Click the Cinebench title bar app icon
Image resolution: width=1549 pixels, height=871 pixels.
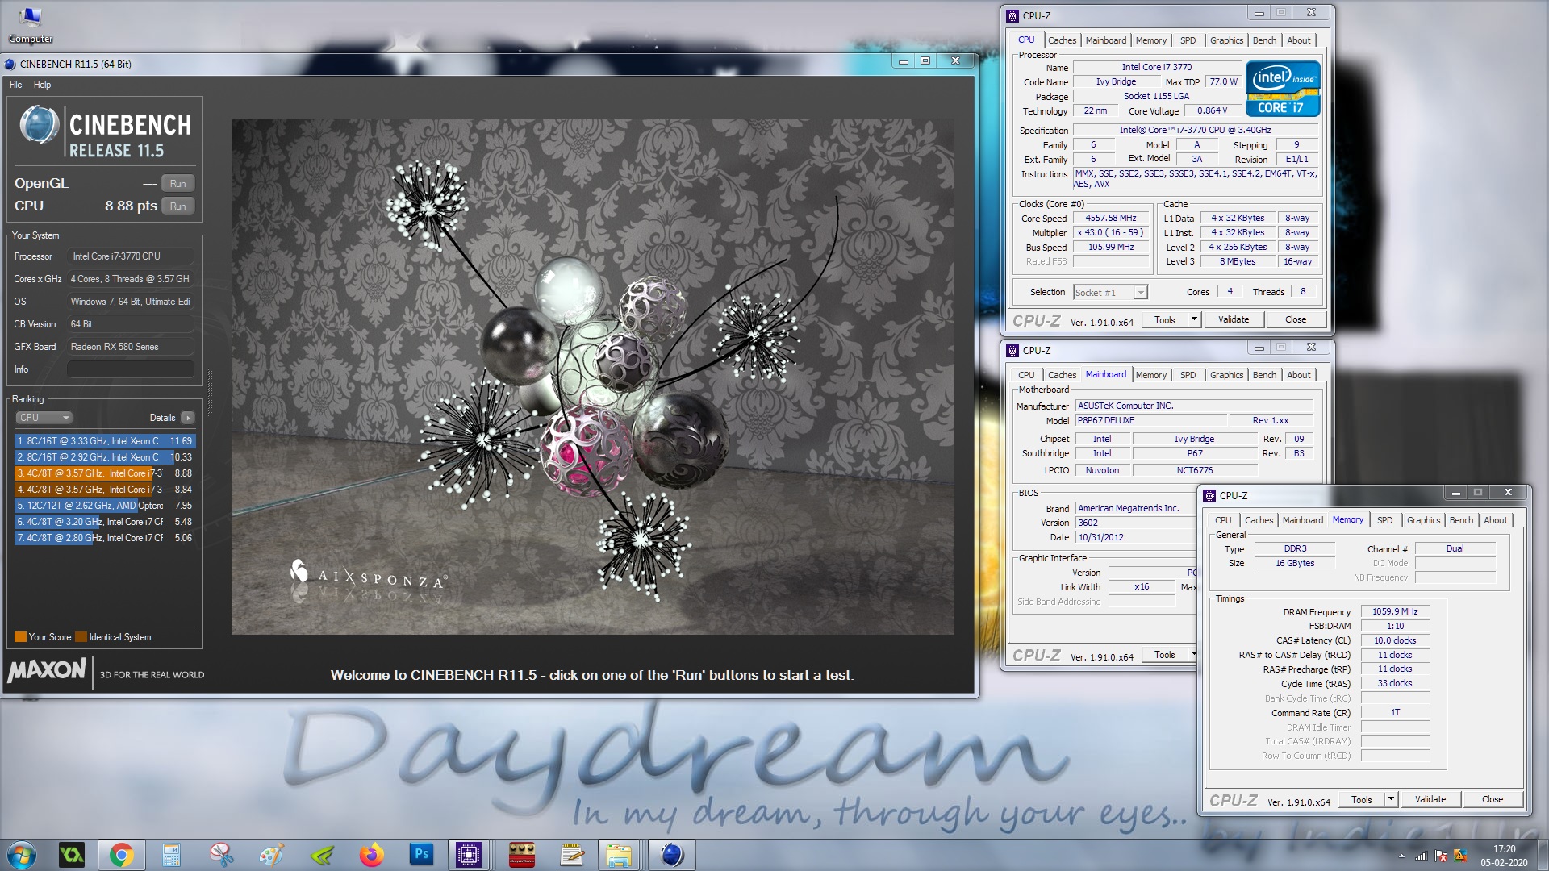(x=10, y=65)
